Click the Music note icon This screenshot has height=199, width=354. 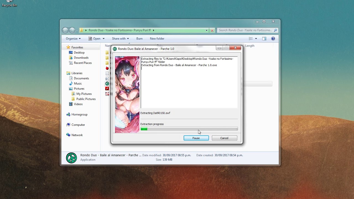(71, 83)
